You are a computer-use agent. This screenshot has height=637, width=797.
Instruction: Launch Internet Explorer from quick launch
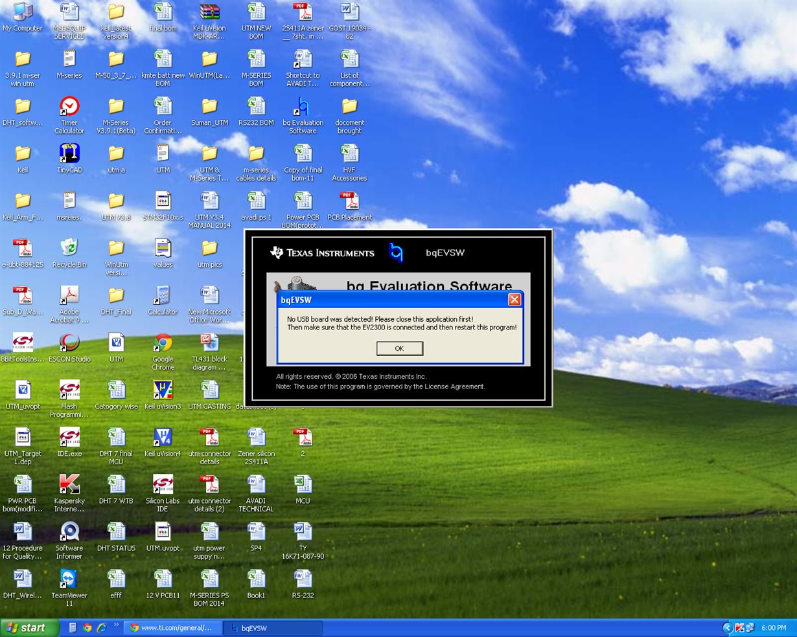pyautogui.click(x=101, y=627)
